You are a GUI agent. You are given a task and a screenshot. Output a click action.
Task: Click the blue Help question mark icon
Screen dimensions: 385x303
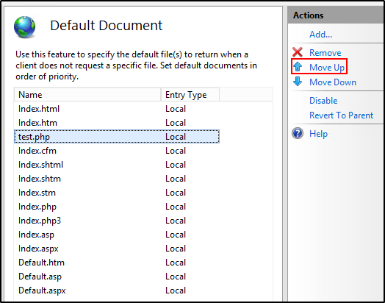click(x=298, y=133)
